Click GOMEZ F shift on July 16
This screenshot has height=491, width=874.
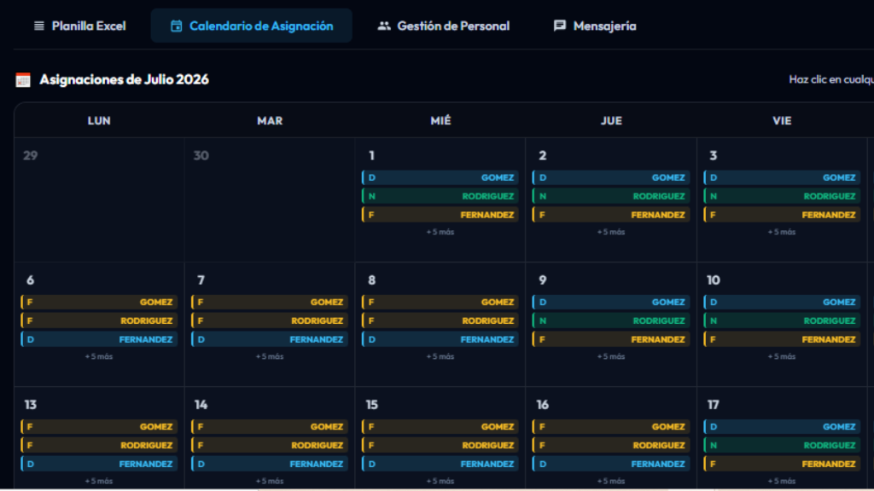pyautogui.click(x=611, y=427)
